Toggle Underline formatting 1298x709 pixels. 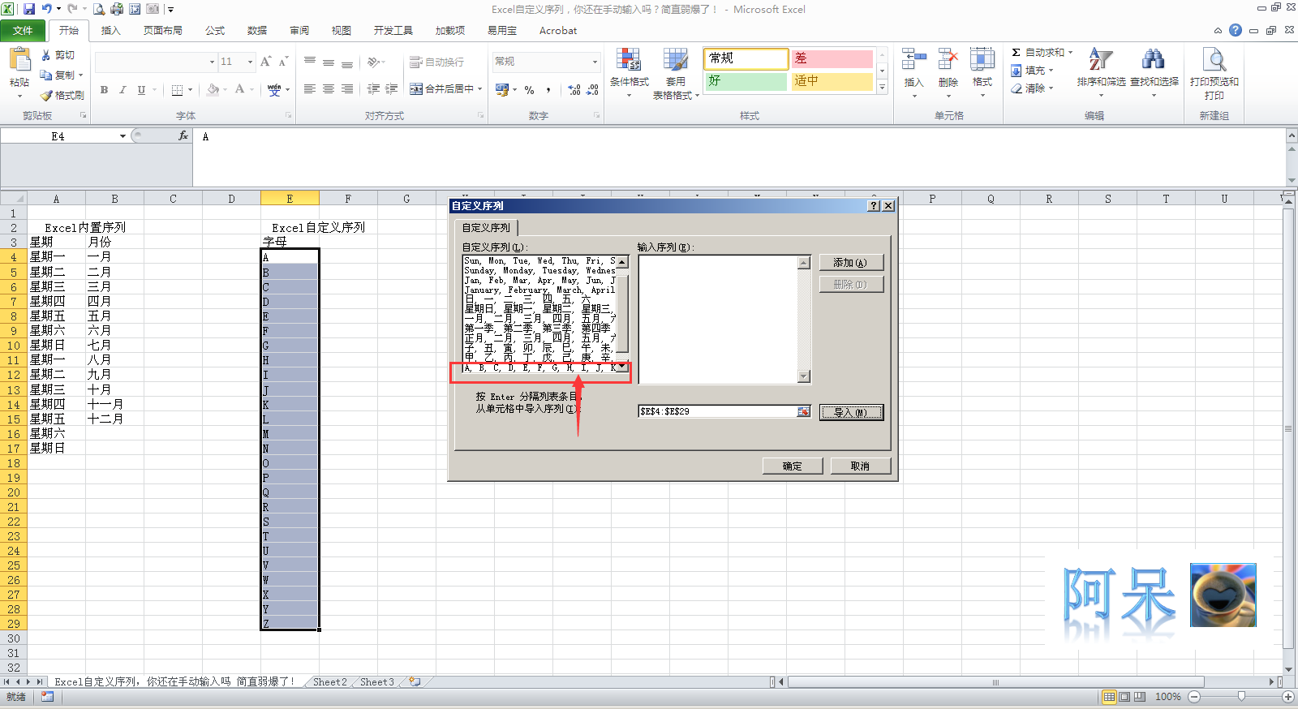[141, 90]
